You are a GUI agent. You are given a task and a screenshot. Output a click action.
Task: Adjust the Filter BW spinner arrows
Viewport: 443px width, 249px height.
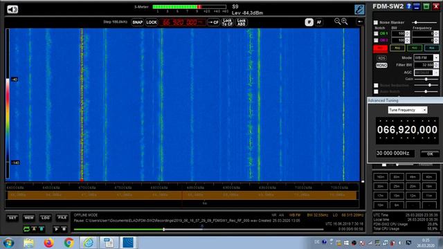[436, 65]
